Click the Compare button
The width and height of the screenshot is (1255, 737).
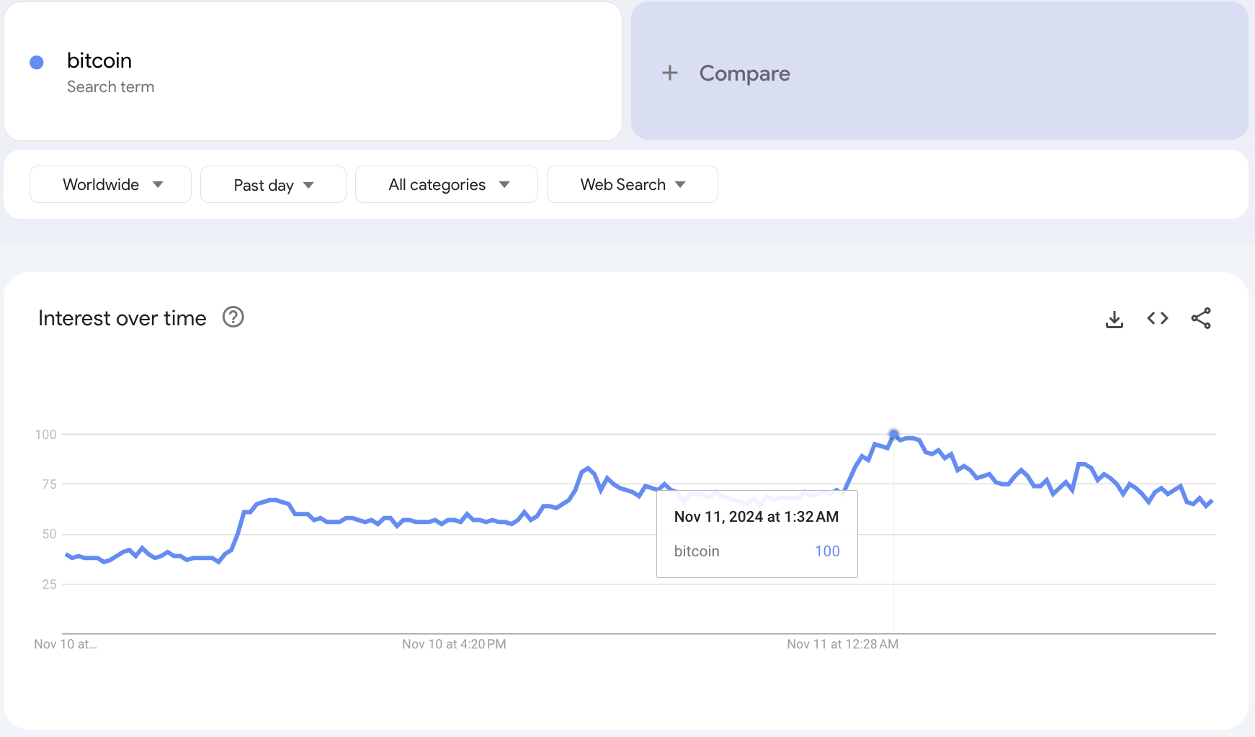click(744, 73)
